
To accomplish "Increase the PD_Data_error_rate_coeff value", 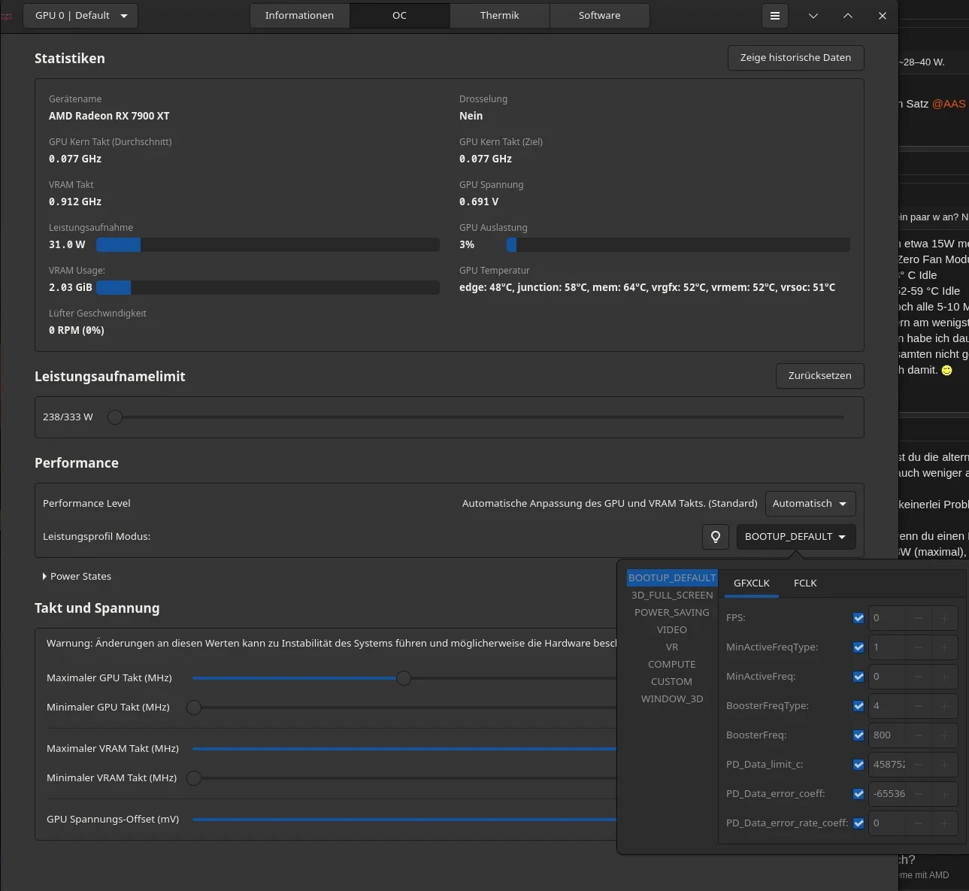I will point(945,823).
